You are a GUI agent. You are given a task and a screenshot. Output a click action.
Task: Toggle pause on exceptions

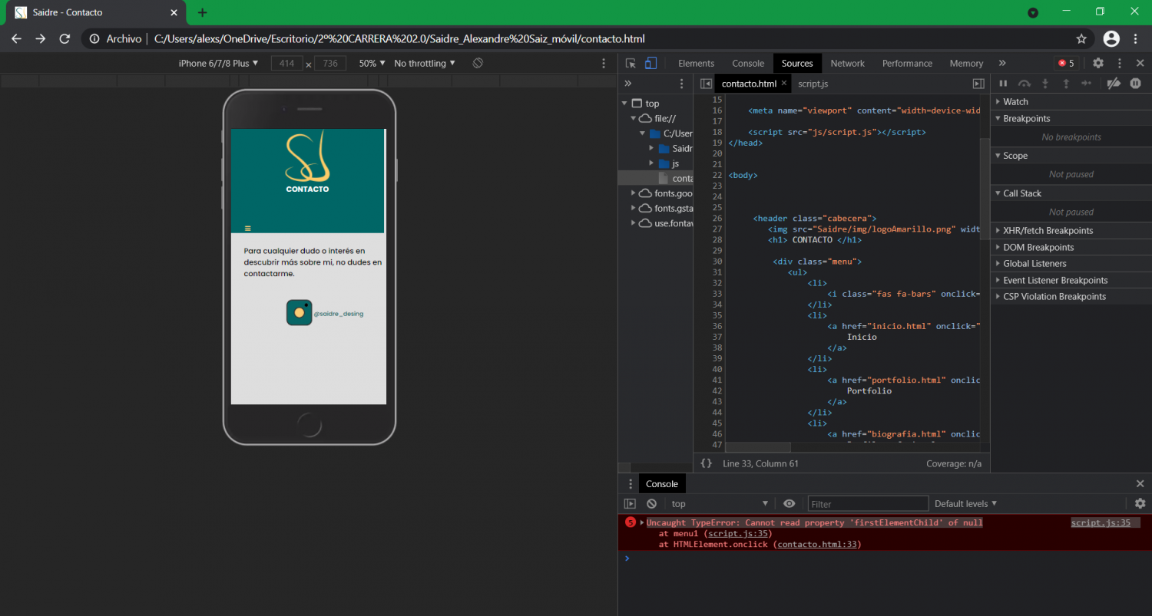[1135, 84]
